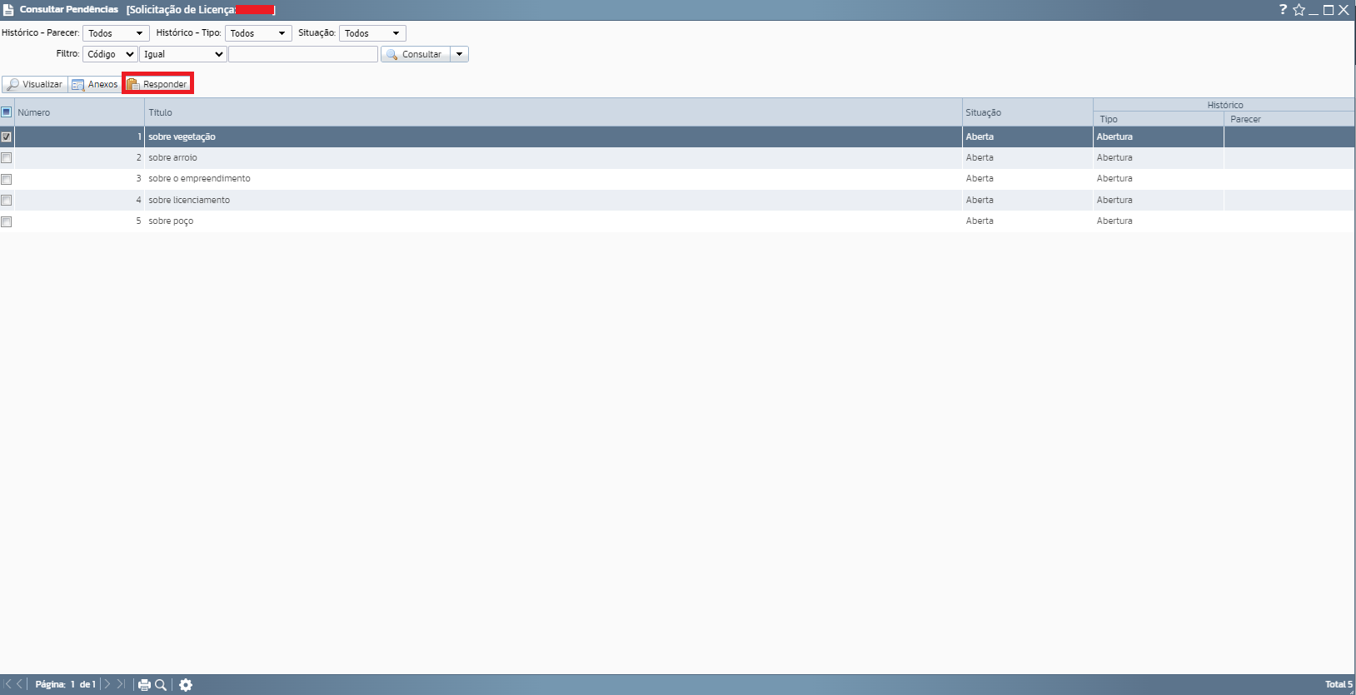
Task: Go to the previous page icon
Action: click(x=20, y=684)
